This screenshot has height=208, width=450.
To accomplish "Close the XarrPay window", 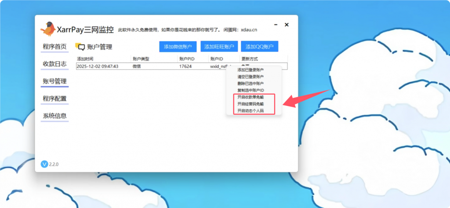I will 287,25.
